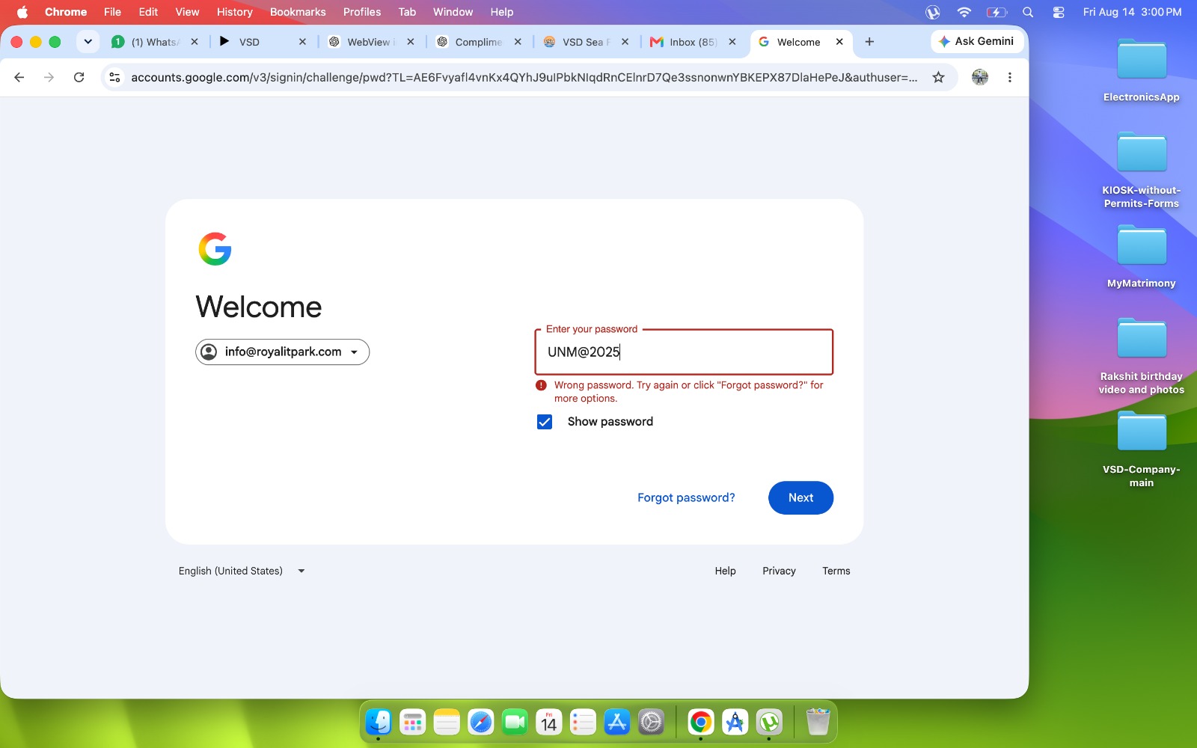The height and width of the screenshot is (748, 1197).
Task: Click the date and time in menu bar
Action: [1132, 12]
